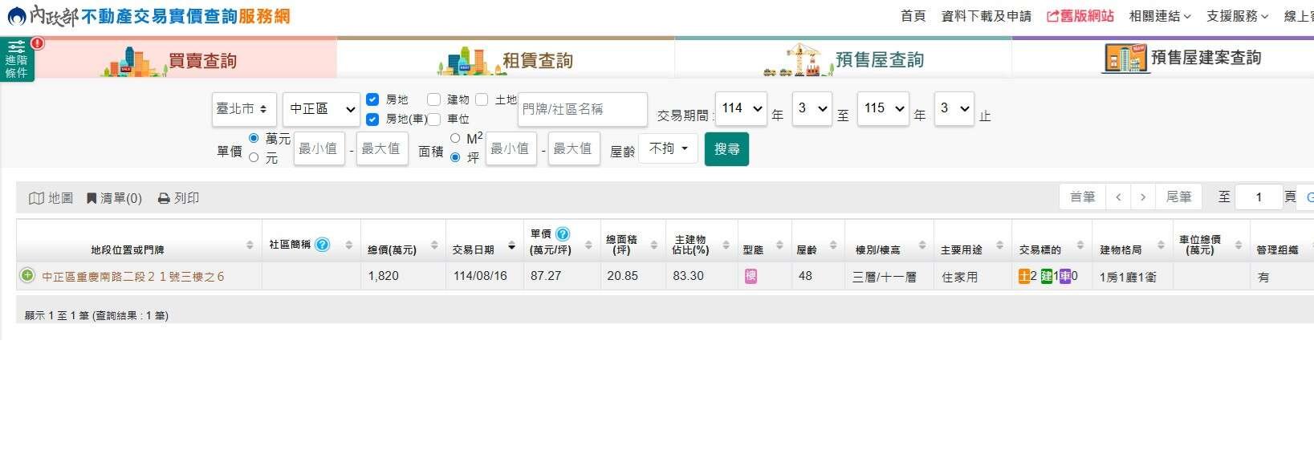Open the 屋齡 不拘 dropdown
The width and height of the screenshot is (1314, 454).
(x=668, y=148)
